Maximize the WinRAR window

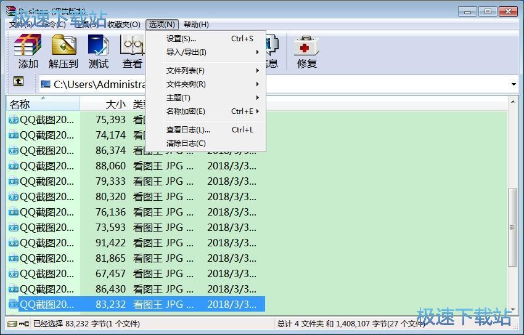(x=488, y=12)
